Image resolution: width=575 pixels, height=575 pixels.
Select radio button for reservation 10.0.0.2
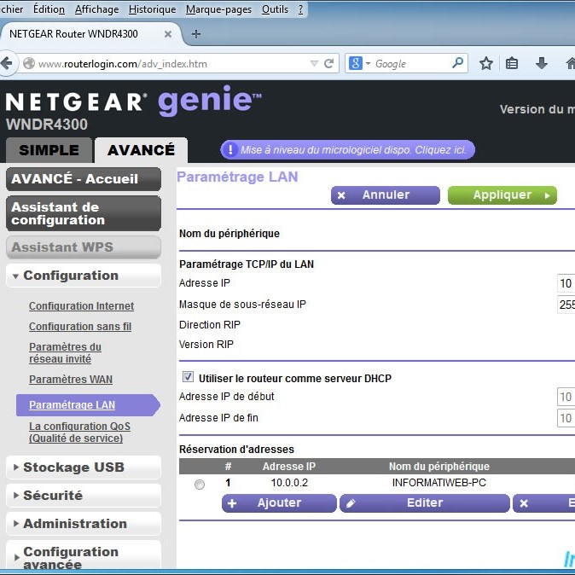point(200,485)
